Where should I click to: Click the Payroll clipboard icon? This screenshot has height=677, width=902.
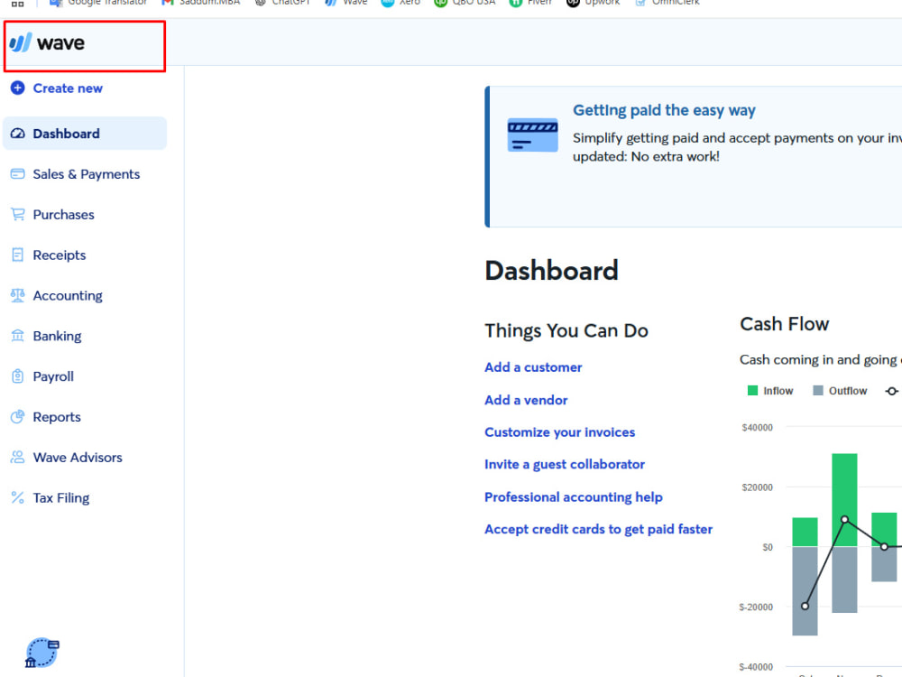18,376
